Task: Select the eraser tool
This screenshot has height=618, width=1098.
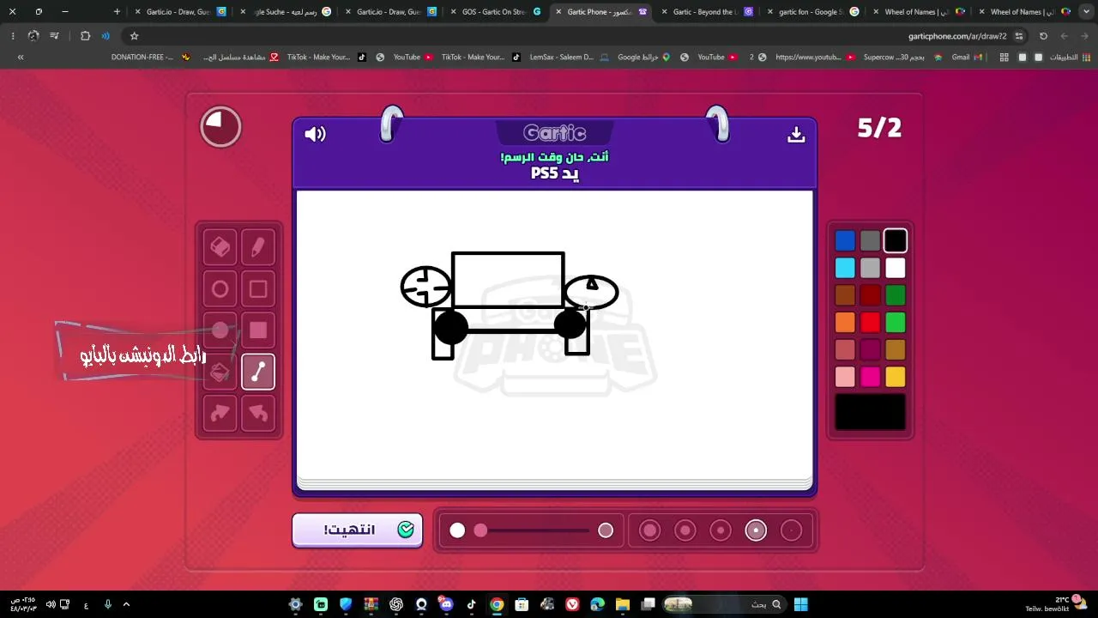Action: click(x=220, y=247)
